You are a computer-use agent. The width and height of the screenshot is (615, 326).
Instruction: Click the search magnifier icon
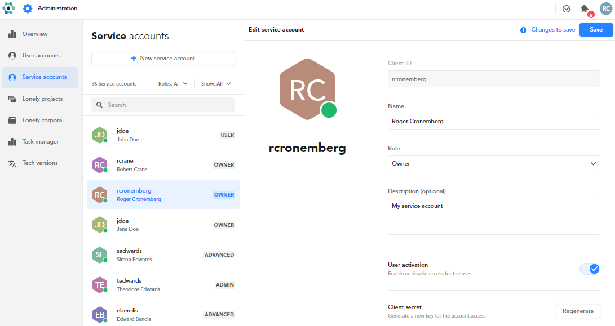pyautogui.click(x=100, y=105)
